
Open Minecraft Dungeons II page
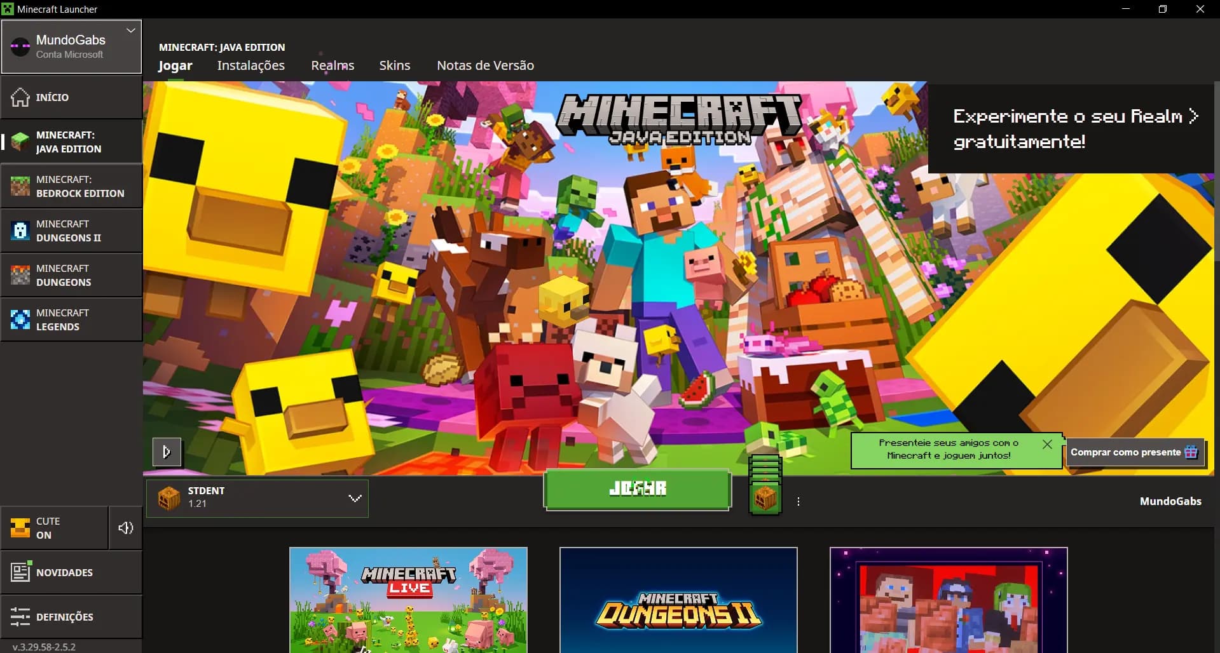tap(71, 230)
